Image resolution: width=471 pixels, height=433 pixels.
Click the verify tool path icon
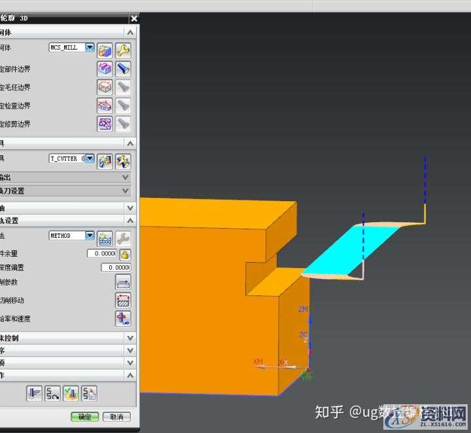(x=71, y=393)
